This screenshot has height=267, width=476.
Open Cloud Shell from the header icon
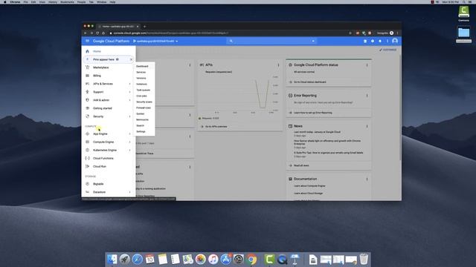pos(365,41)
